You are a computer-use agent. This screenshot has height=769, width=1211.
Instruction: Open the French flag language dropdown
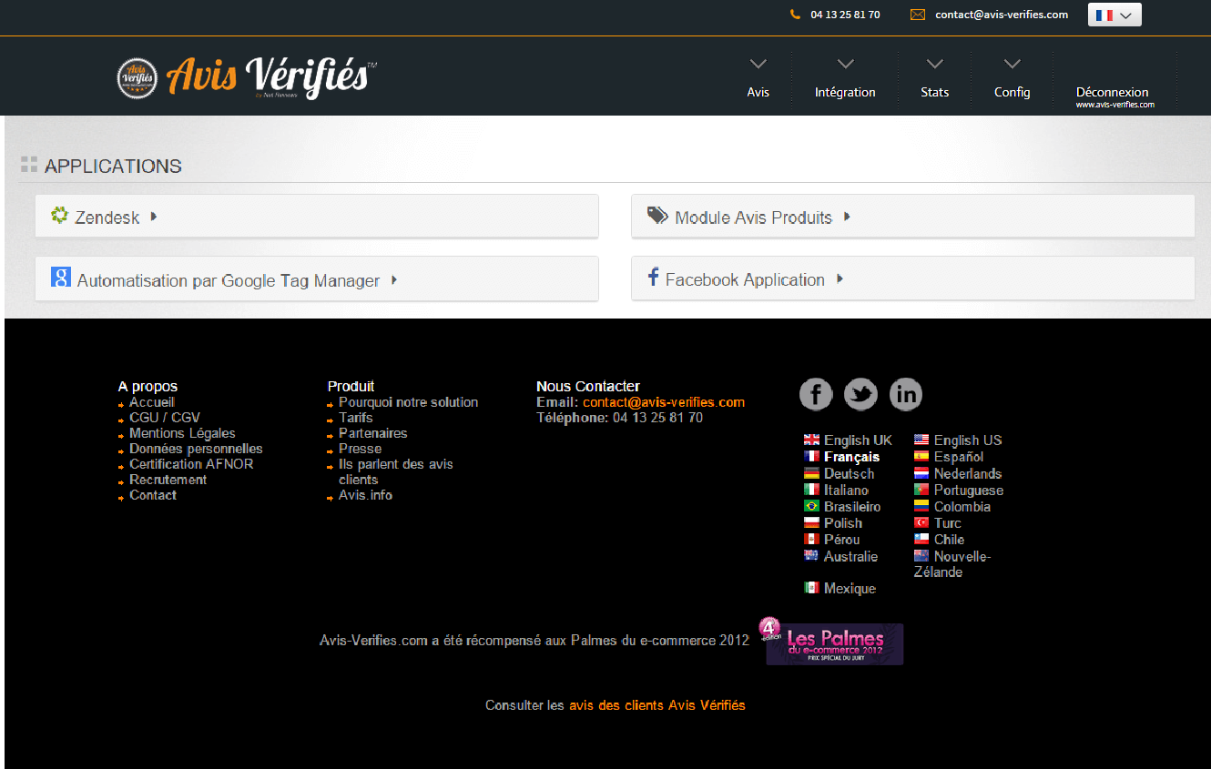[x=1114, y=15]
